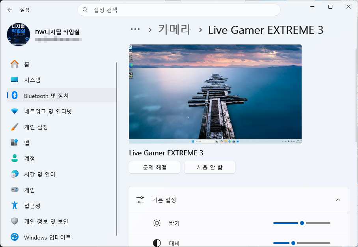
Task: Click the 개인 정보 shield icon
Action: [x=15, y=221]
